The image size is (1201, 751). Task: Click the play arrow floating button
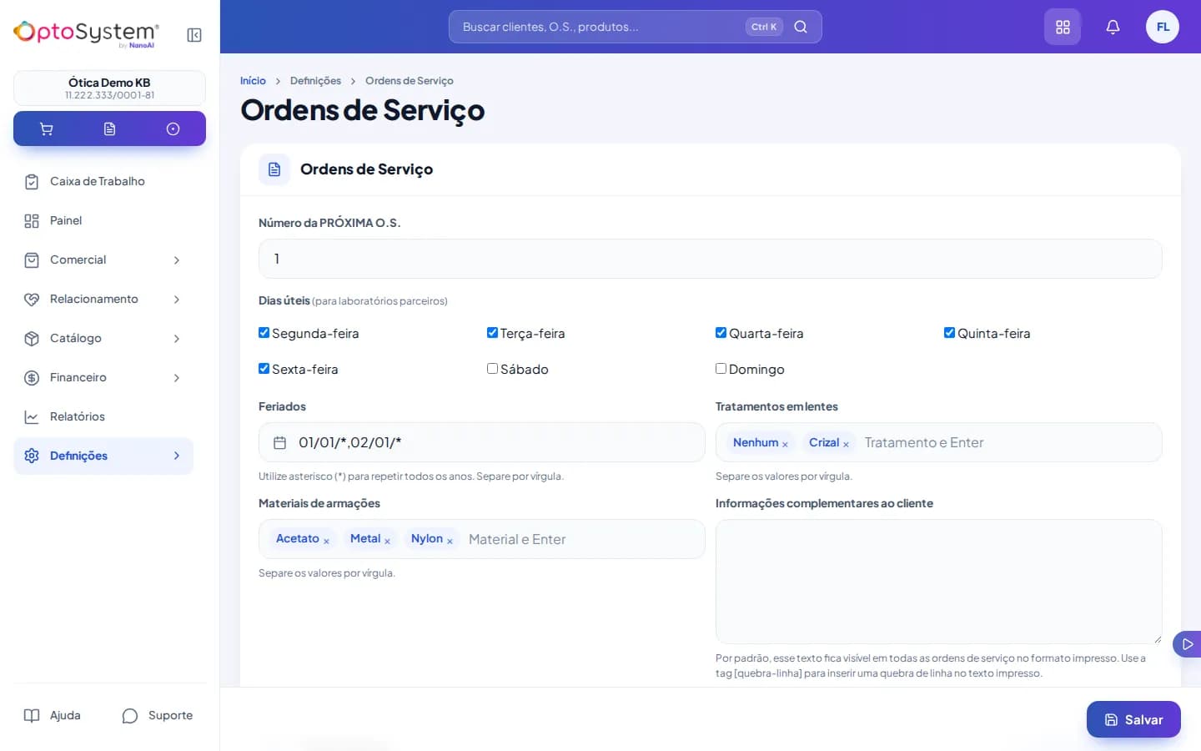[x=1188, y=644]
